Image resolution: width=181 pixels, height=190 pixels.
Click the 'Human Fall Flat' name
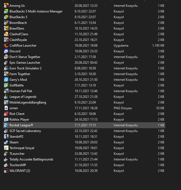[21, 91]
